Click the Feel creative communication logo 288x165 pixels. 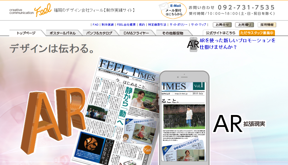pyautogui.click(x=30, y=10)
